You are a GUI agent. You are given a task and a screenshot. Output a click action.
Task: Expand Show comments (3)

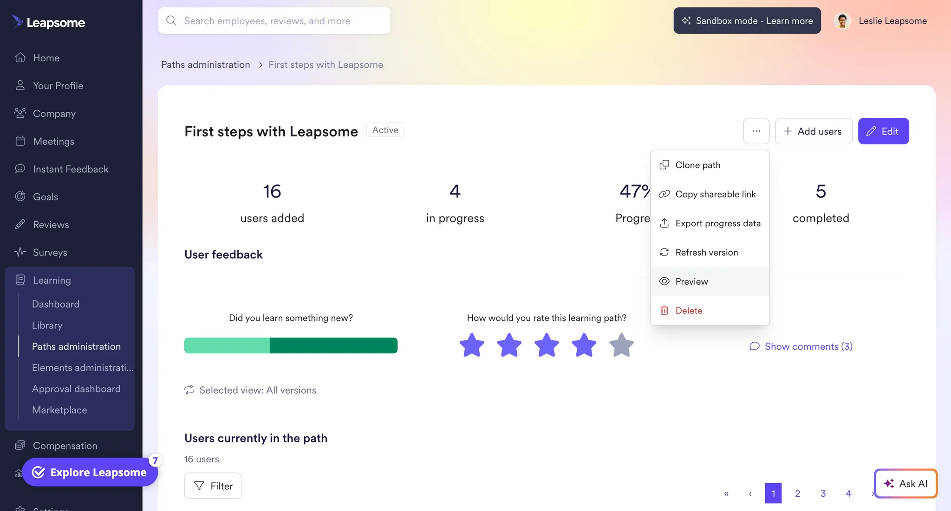pos(801,347)
